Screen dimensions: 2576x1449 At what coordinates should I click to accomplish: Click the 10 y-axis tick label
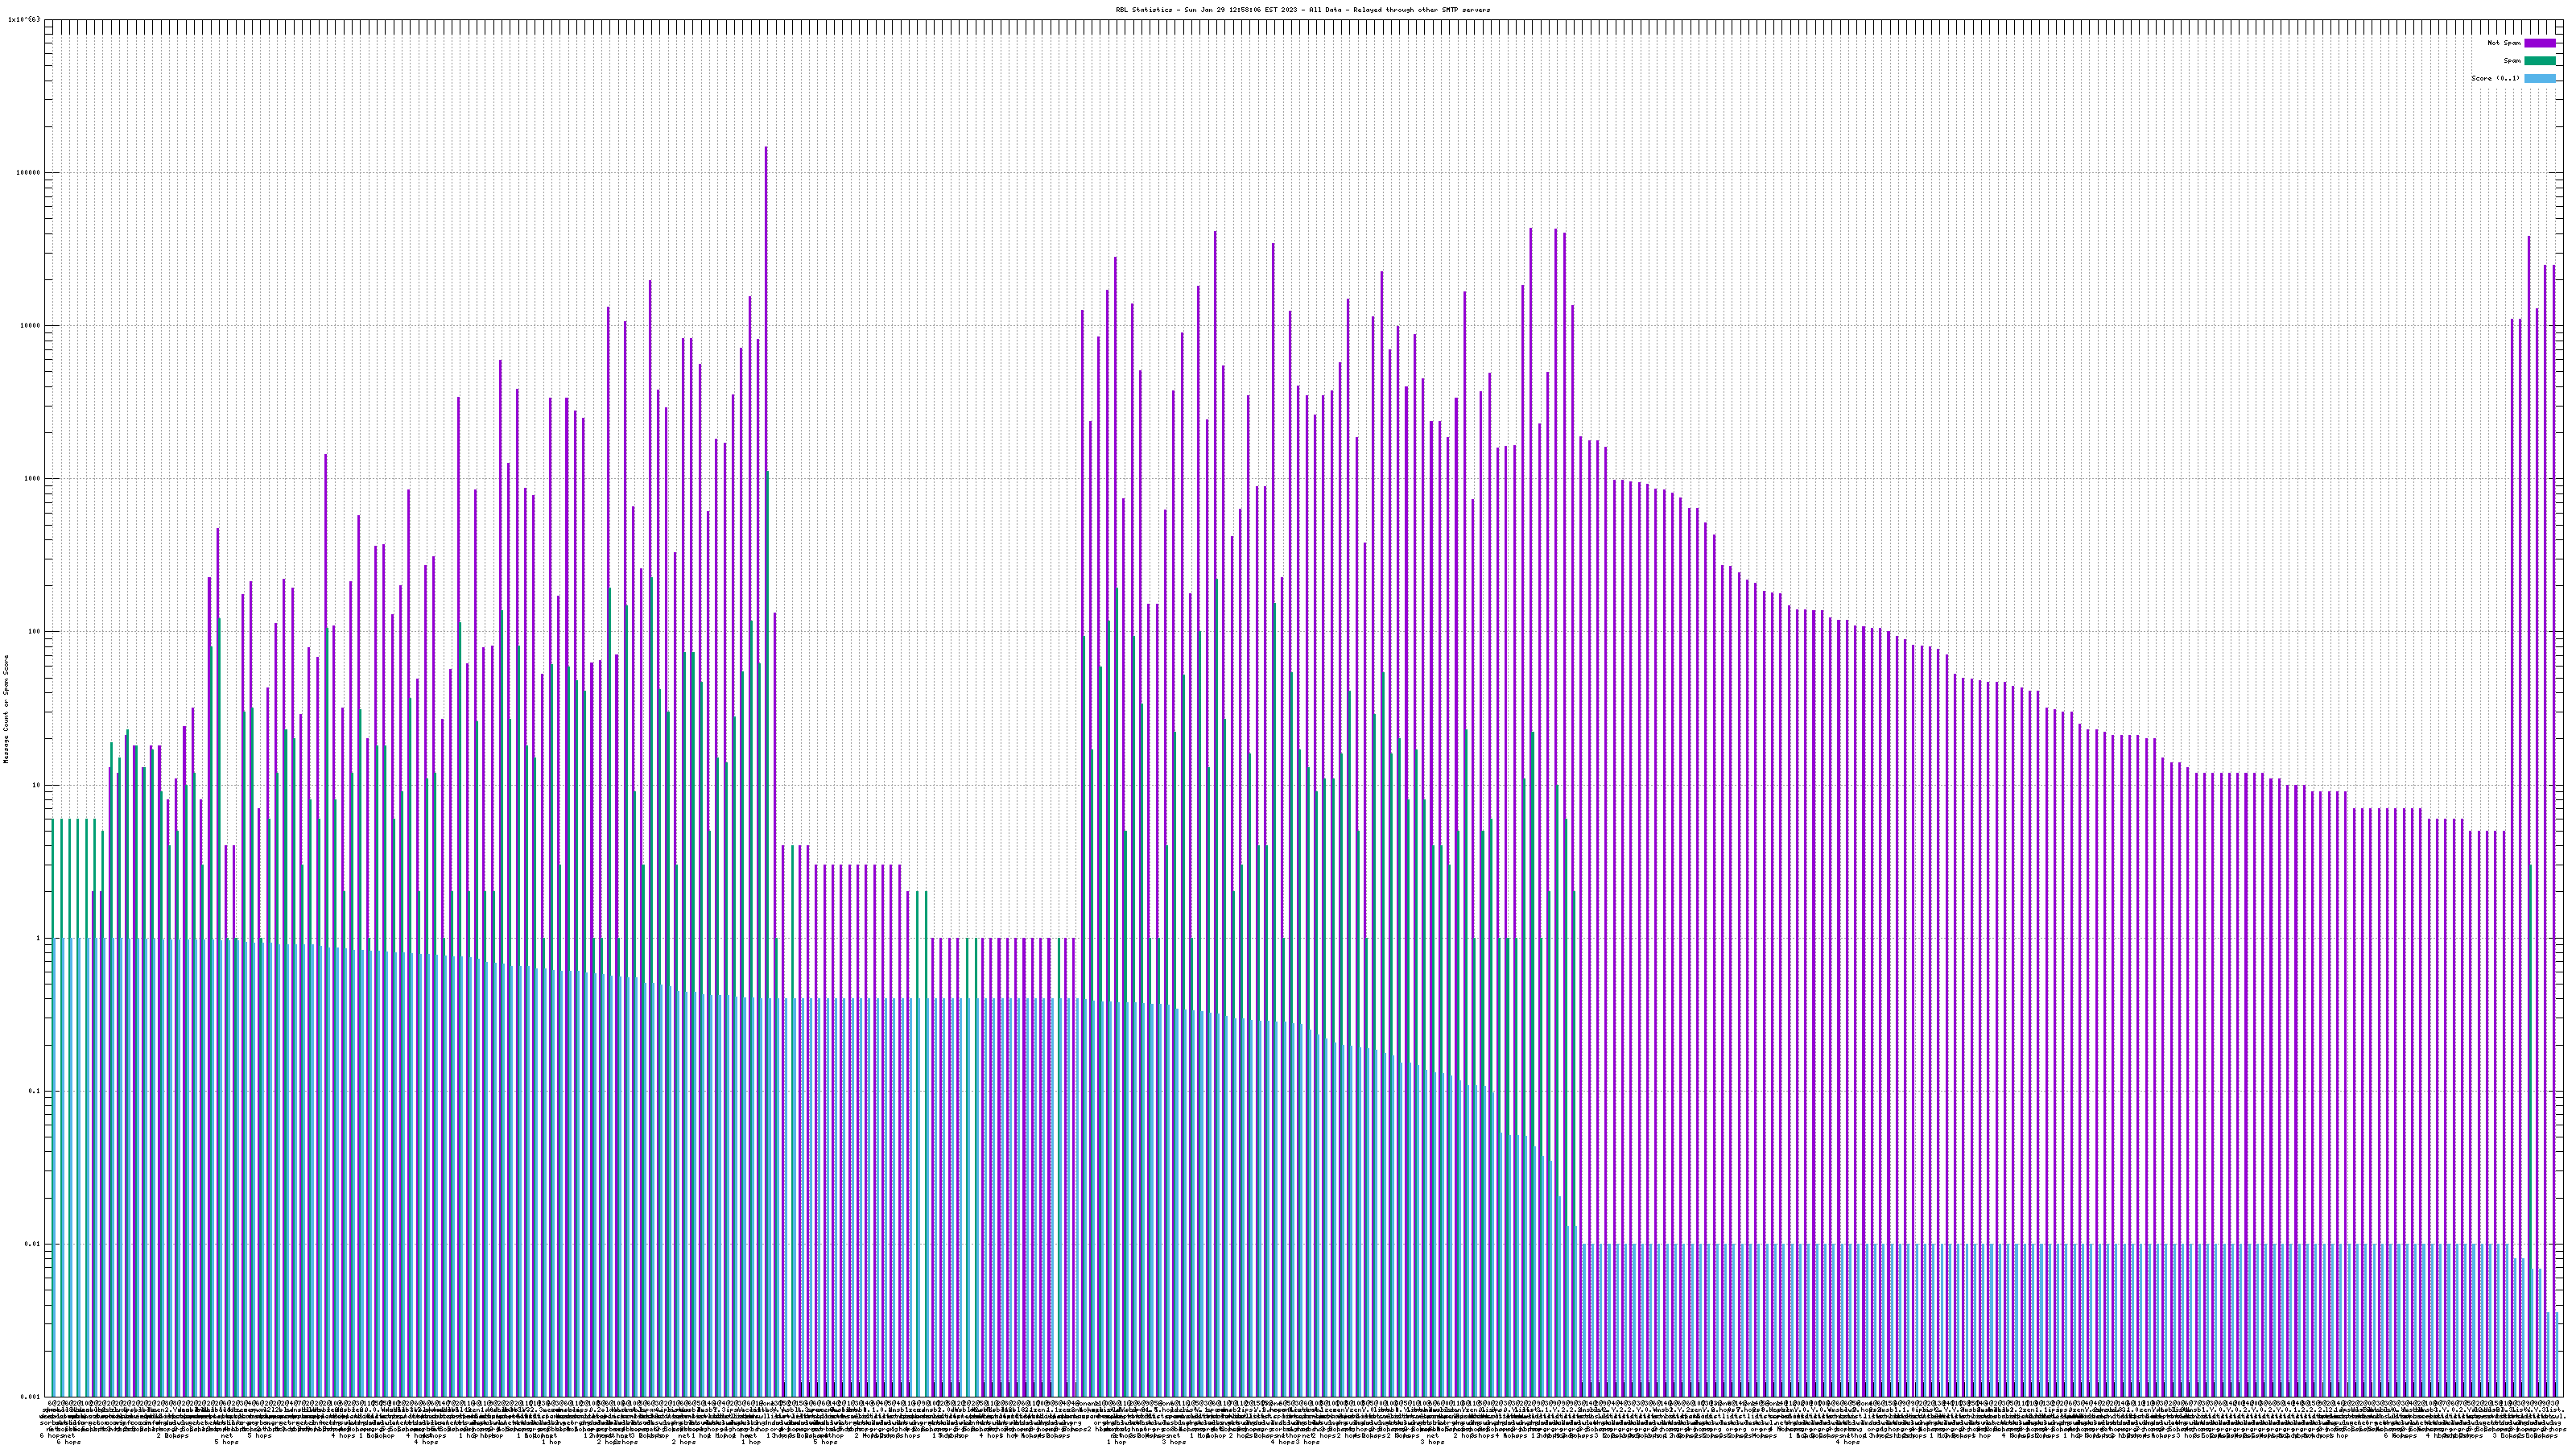click(x=37, y=785)
